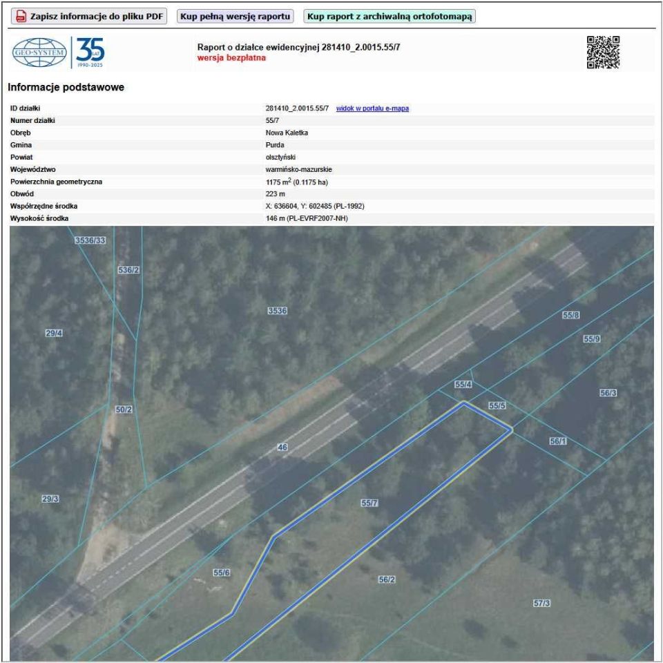Click the parcel ID value 281410_2.0015.55/7
The height and width of the screenshot is (663, 663).
297,108
